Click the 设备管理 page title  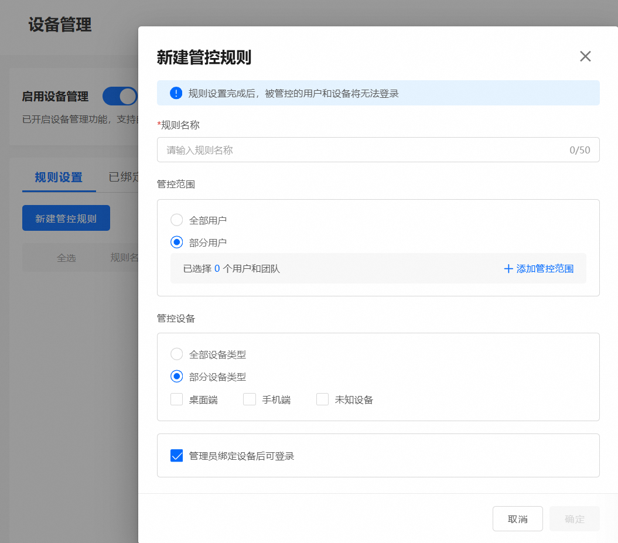pos(60,25)
